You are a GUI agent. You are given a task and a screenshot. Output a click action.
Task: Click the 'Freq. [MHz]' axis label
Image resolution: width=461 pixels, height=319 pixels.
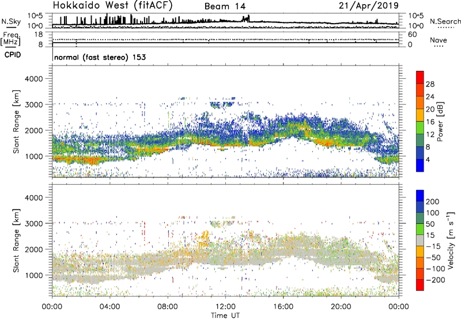click(x=11, y=39)
